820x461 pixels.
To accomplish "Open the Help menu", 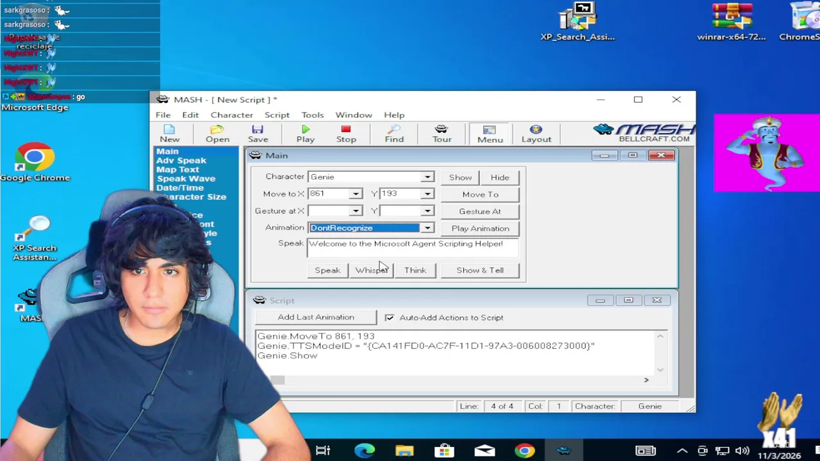I will pyautogui.click(x=394, y=115).
